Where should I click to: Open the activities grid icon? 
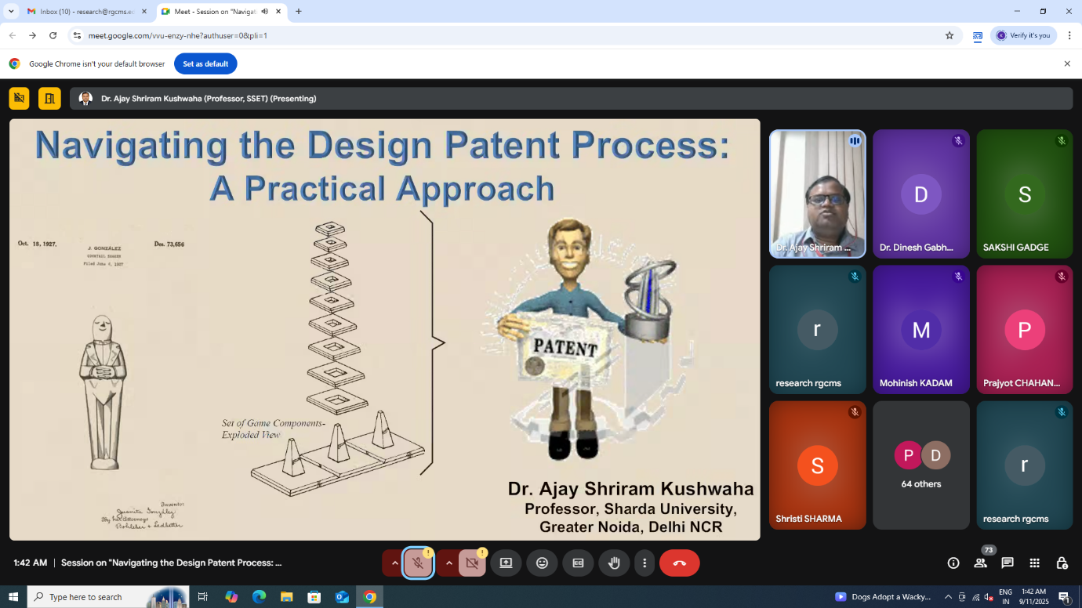(x=1034, y=563)
